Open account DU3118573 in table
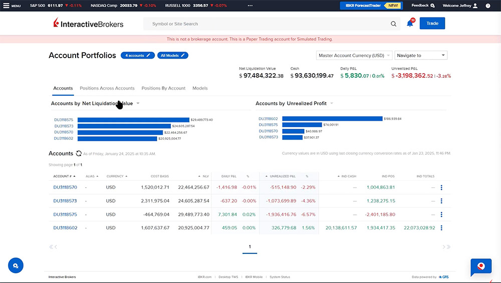501x283 pixels. click(x=65, y=201)
